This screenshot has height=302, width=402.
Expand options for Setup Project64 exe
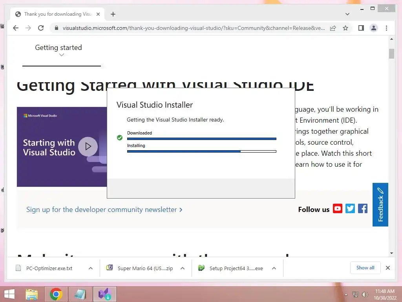point(274,268)
